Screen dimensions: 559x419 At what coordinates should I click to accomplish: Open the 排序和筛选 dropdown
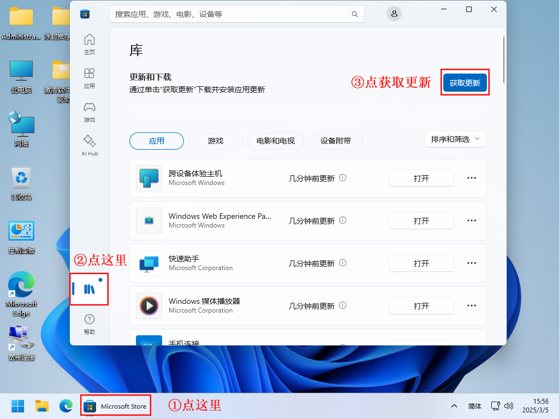(x=456, y=139)
